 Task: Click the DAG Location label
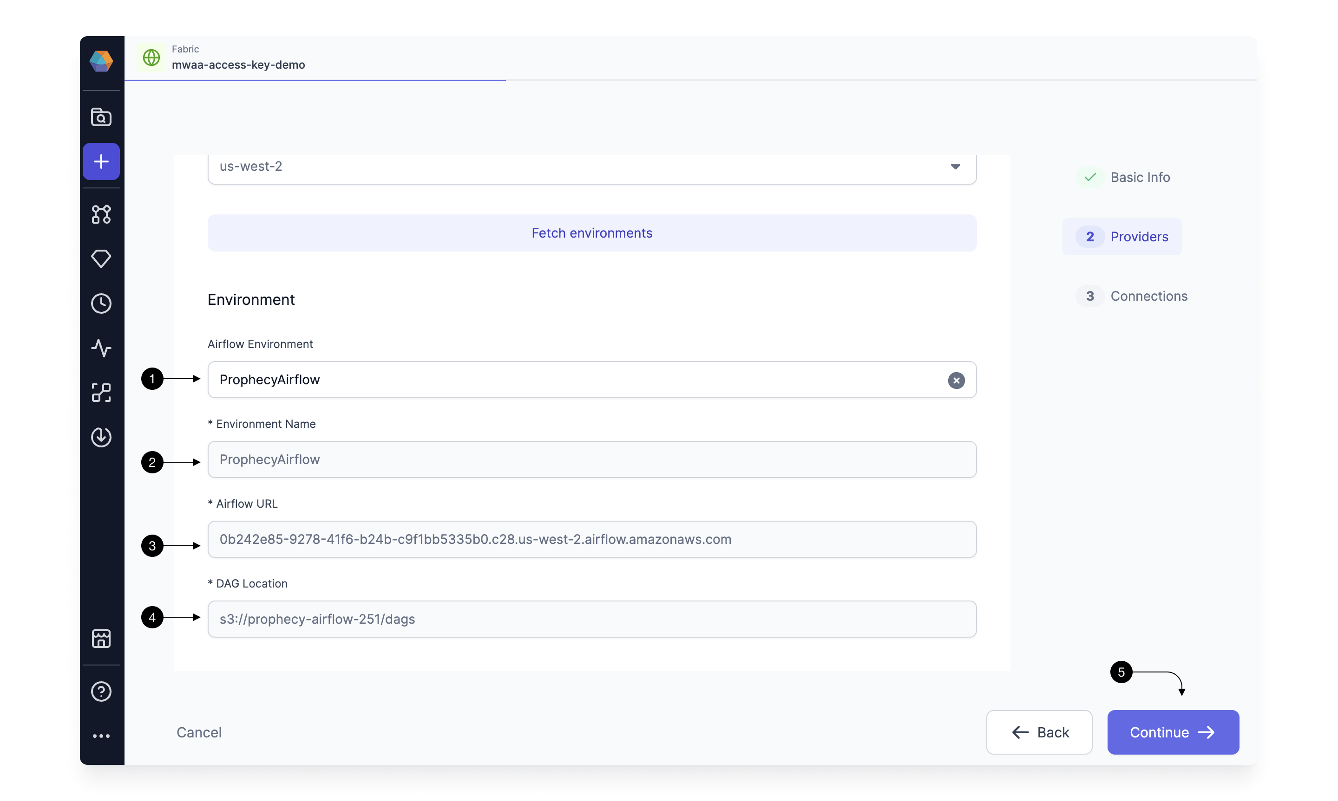248,583
